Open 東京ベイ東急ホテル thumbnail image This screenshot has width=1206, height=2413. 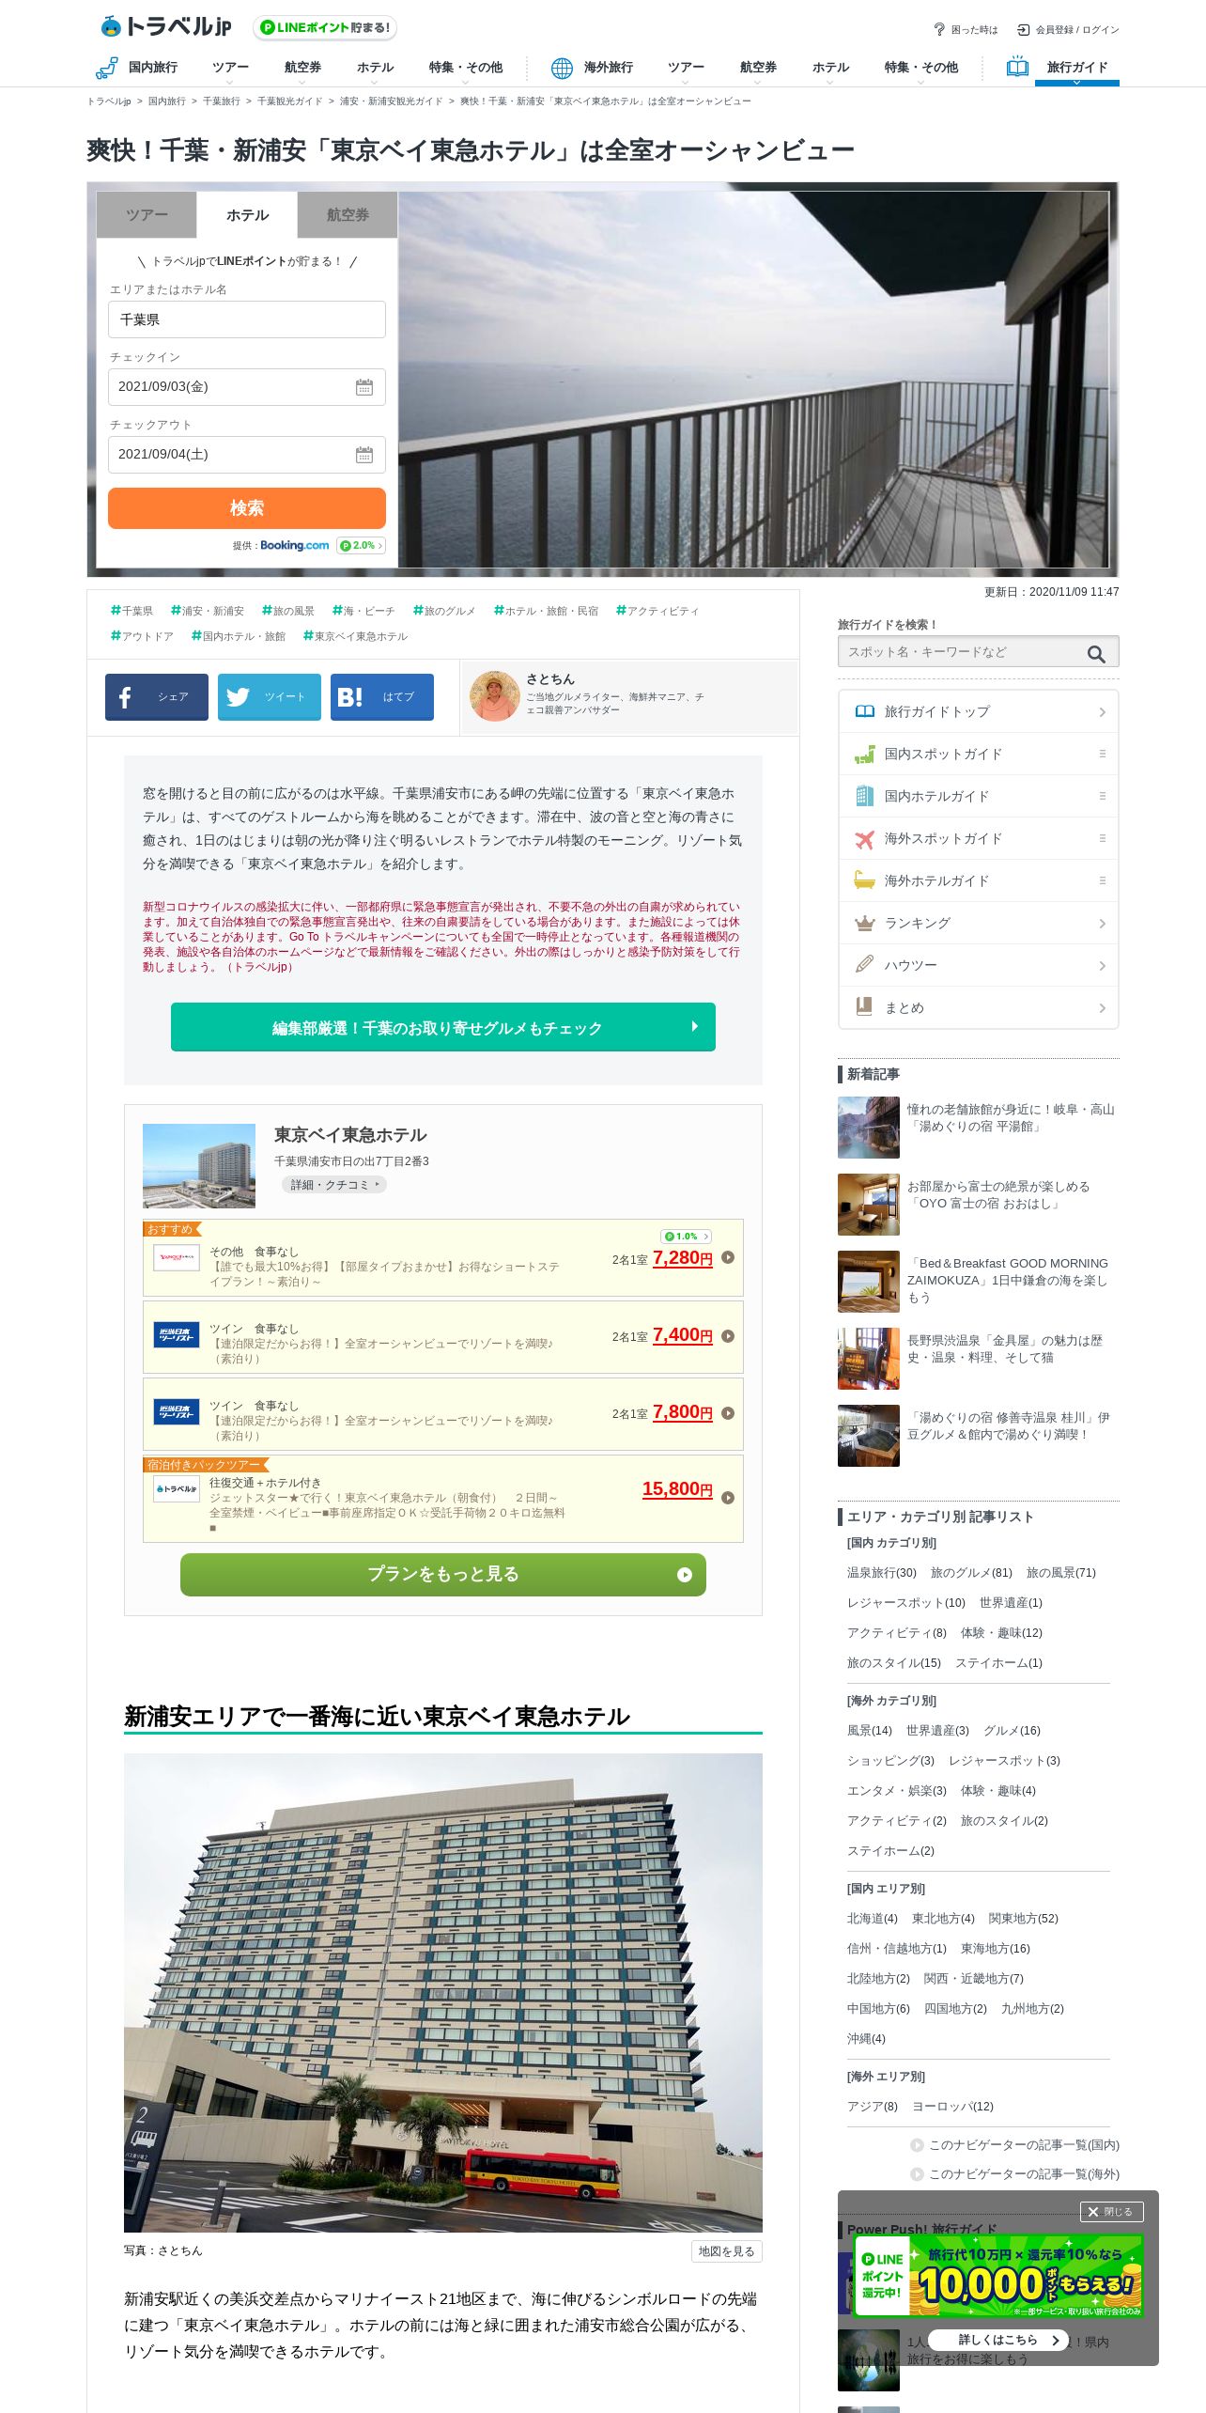coord(199,1166)
